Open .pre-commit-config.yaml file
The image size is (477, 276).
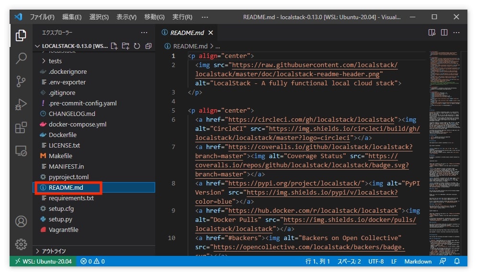tap(94, 103)
